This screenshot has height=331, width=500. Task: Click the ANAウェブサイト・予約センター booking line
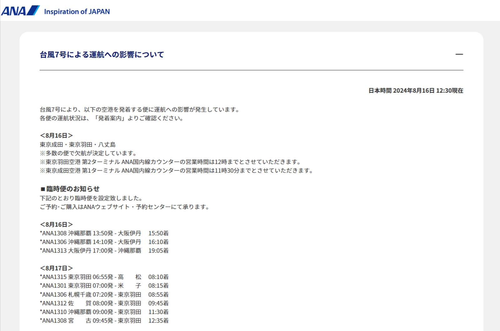(125, 207)
